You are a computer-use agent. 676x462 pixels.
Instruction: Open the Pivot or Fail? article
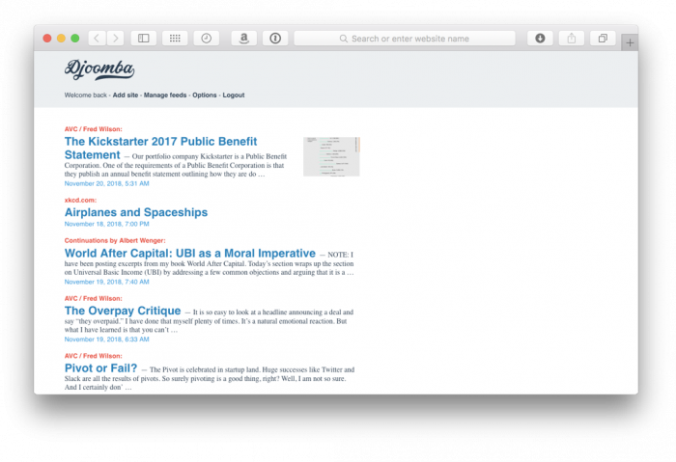point(100,368)
